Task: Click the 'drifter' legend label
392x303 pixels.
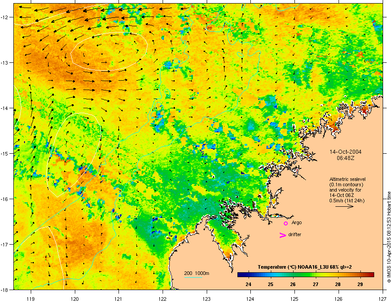Action: (x=294, y=234)
